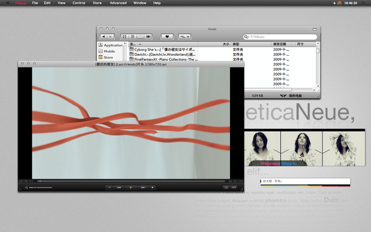
Task: Open the Apple logo menu
Action: 8,3
